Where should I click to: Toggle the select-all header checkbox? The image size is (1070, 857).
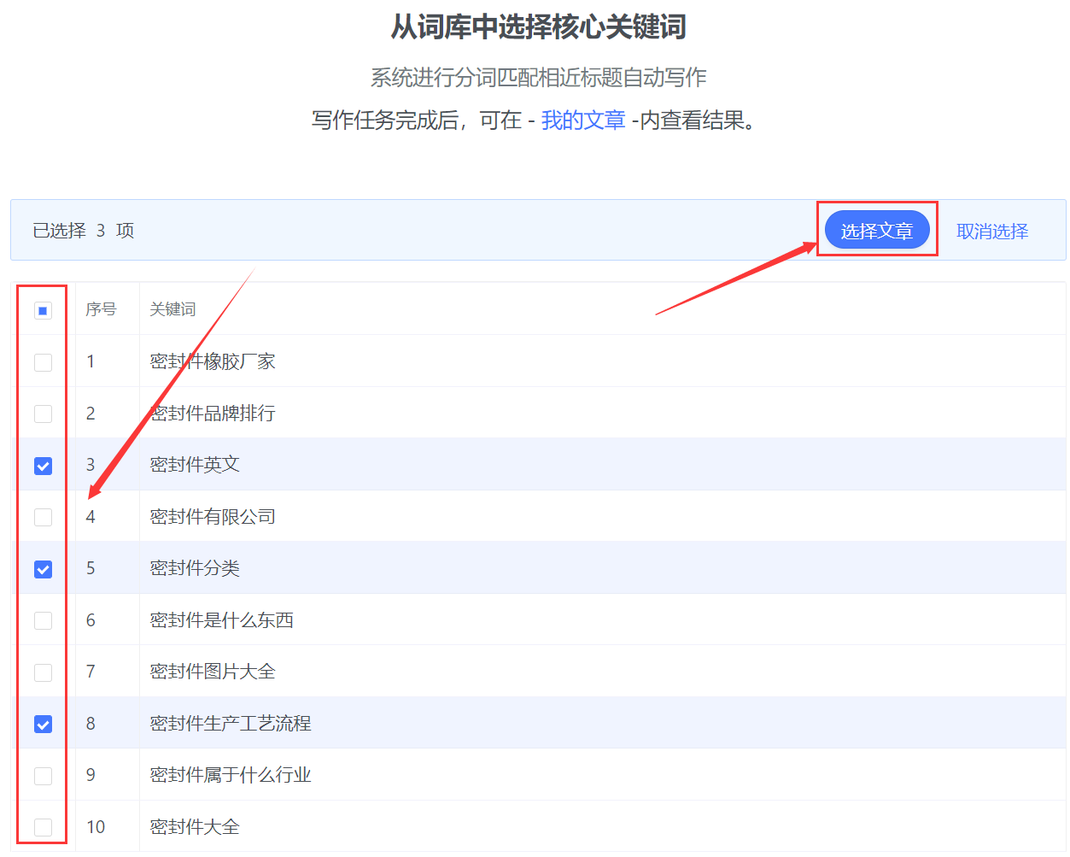click(x=43, y=310)
